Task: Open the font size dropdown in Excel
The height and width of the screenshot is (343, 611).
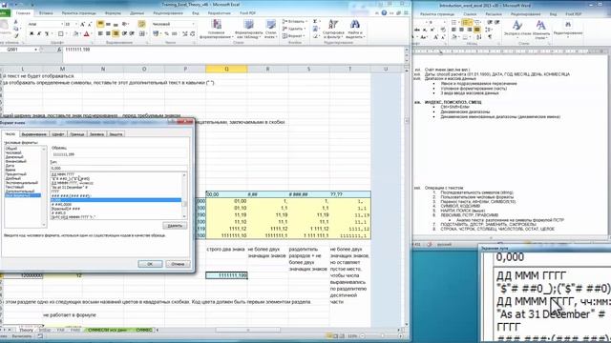Action: click(76, 24)
